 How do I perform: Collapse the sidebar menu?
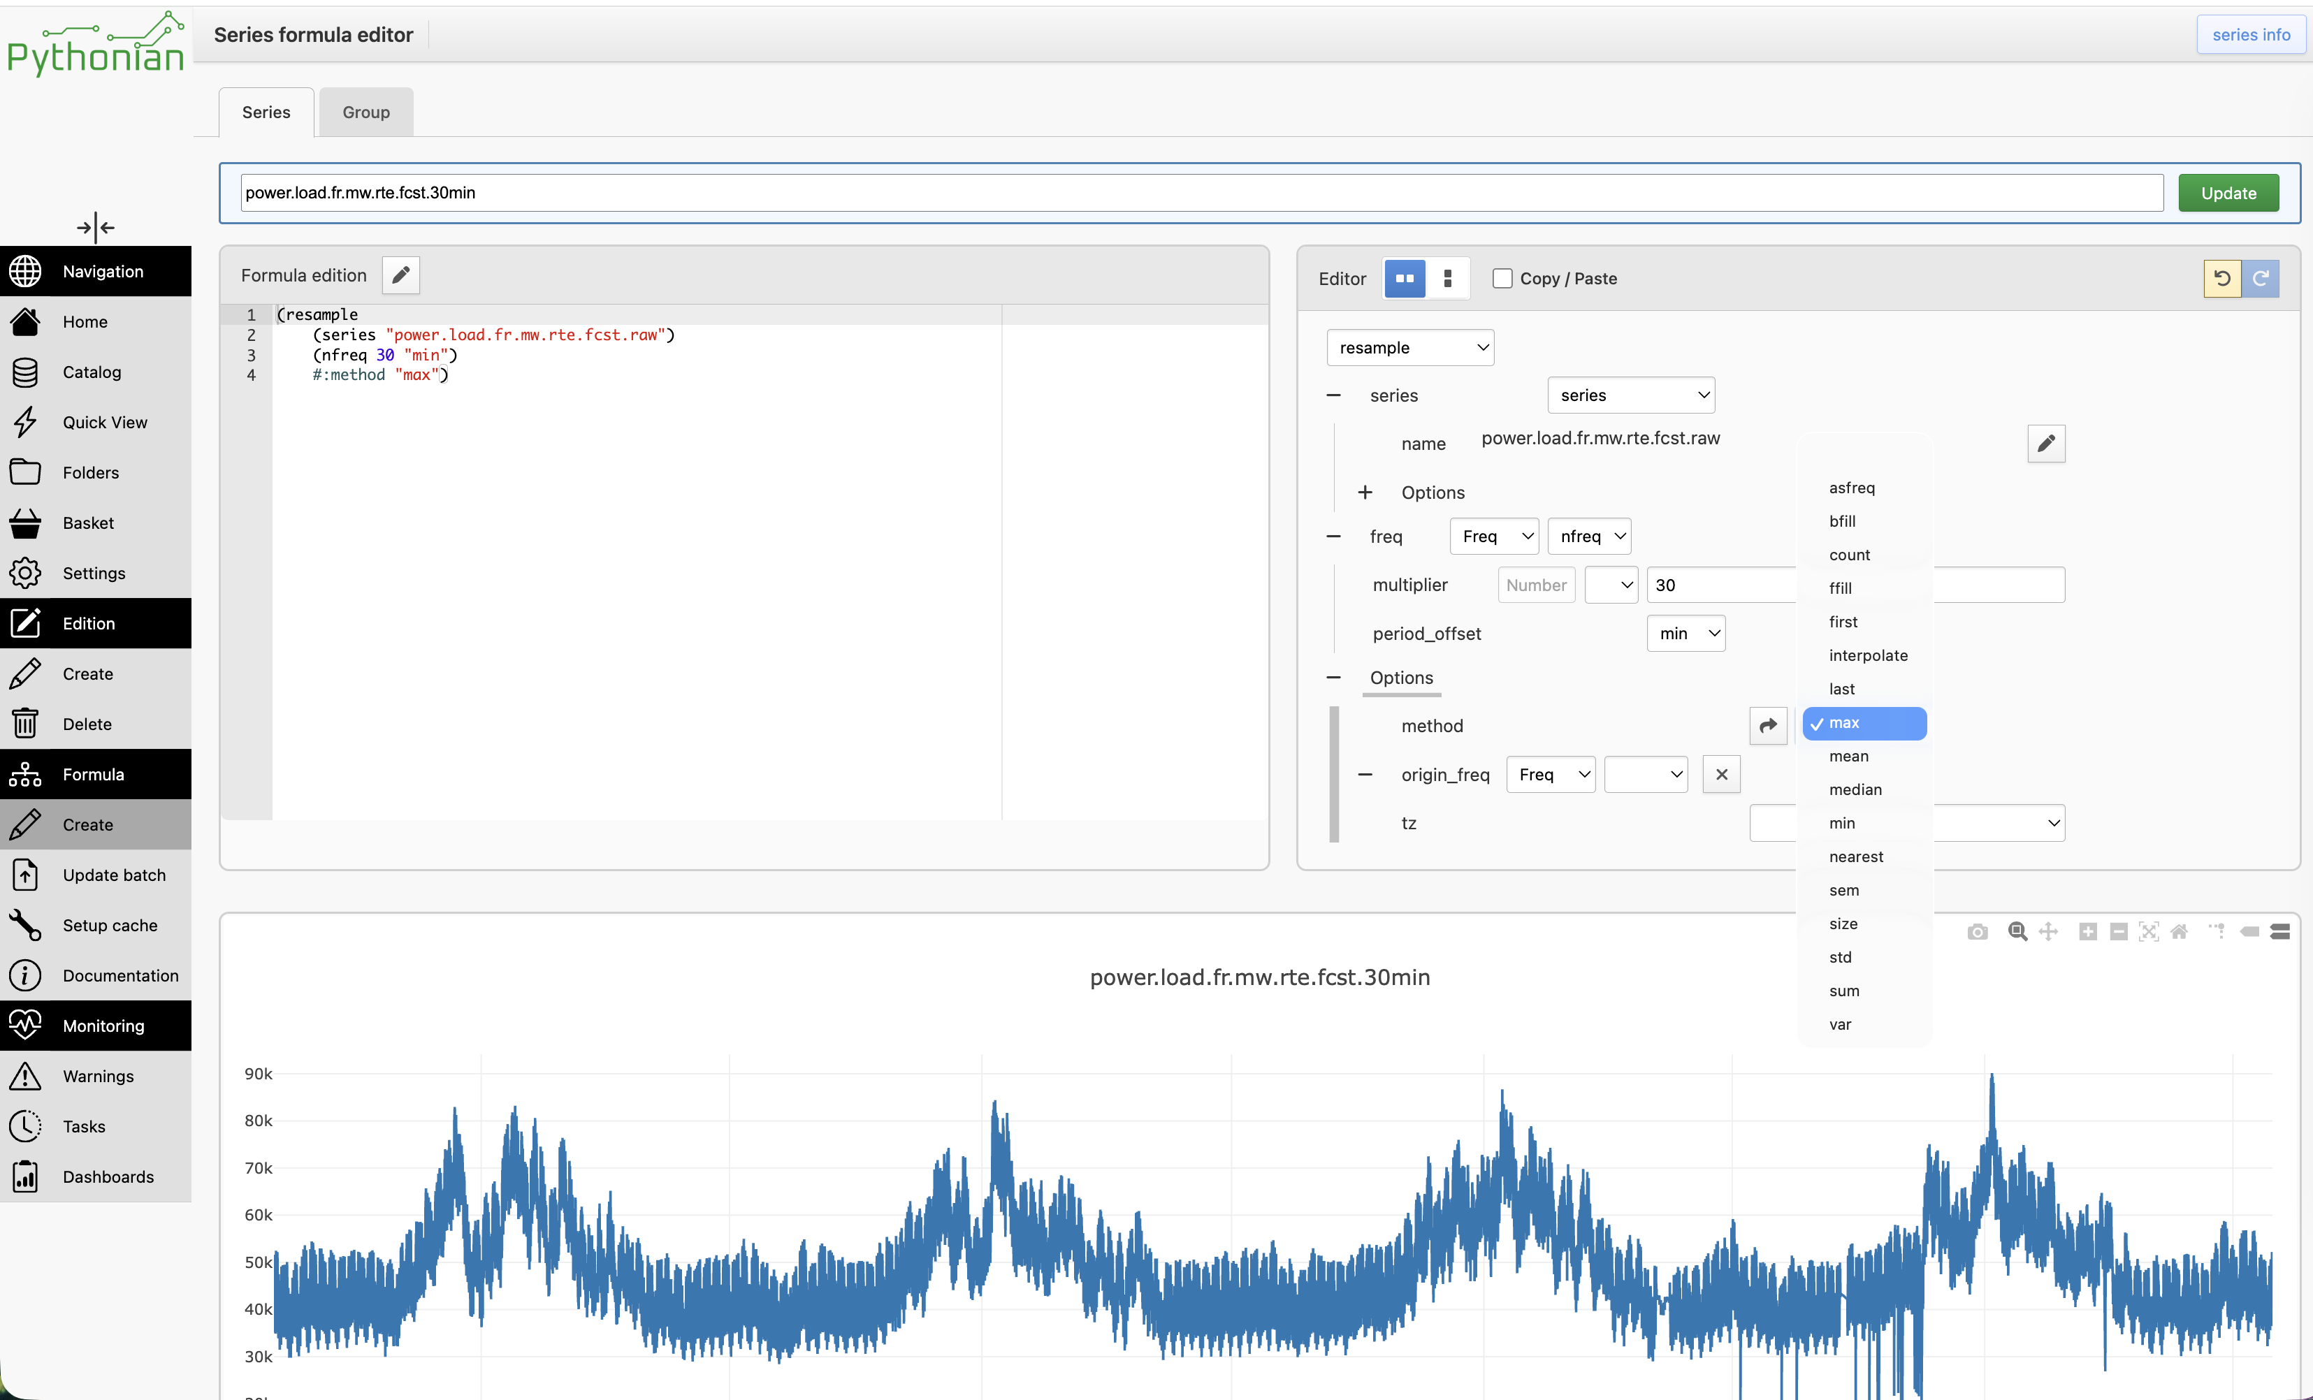(x=96, y=227)
